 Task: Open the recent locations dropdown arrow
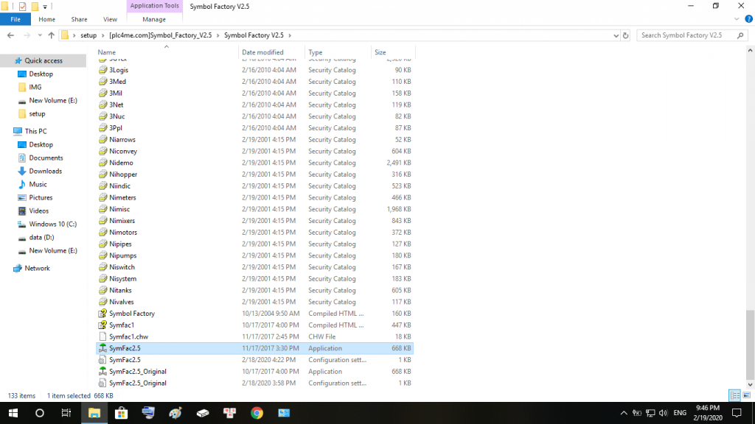coord(39,35)
